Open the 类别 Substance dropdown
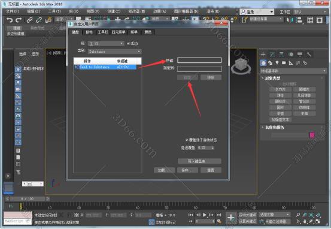Viewport: 331px width, 229px height. point(115,52)
